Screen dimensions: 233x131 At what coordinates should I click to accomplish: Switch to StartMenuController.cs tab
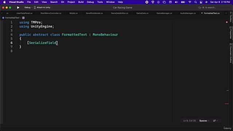51,13
